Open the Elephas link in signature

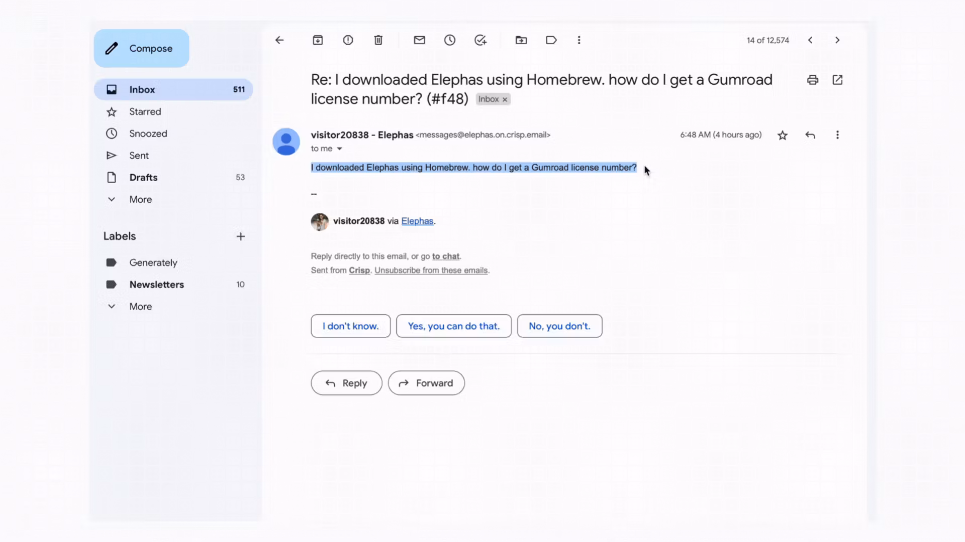pyautogui.click(x=417, y=221)
